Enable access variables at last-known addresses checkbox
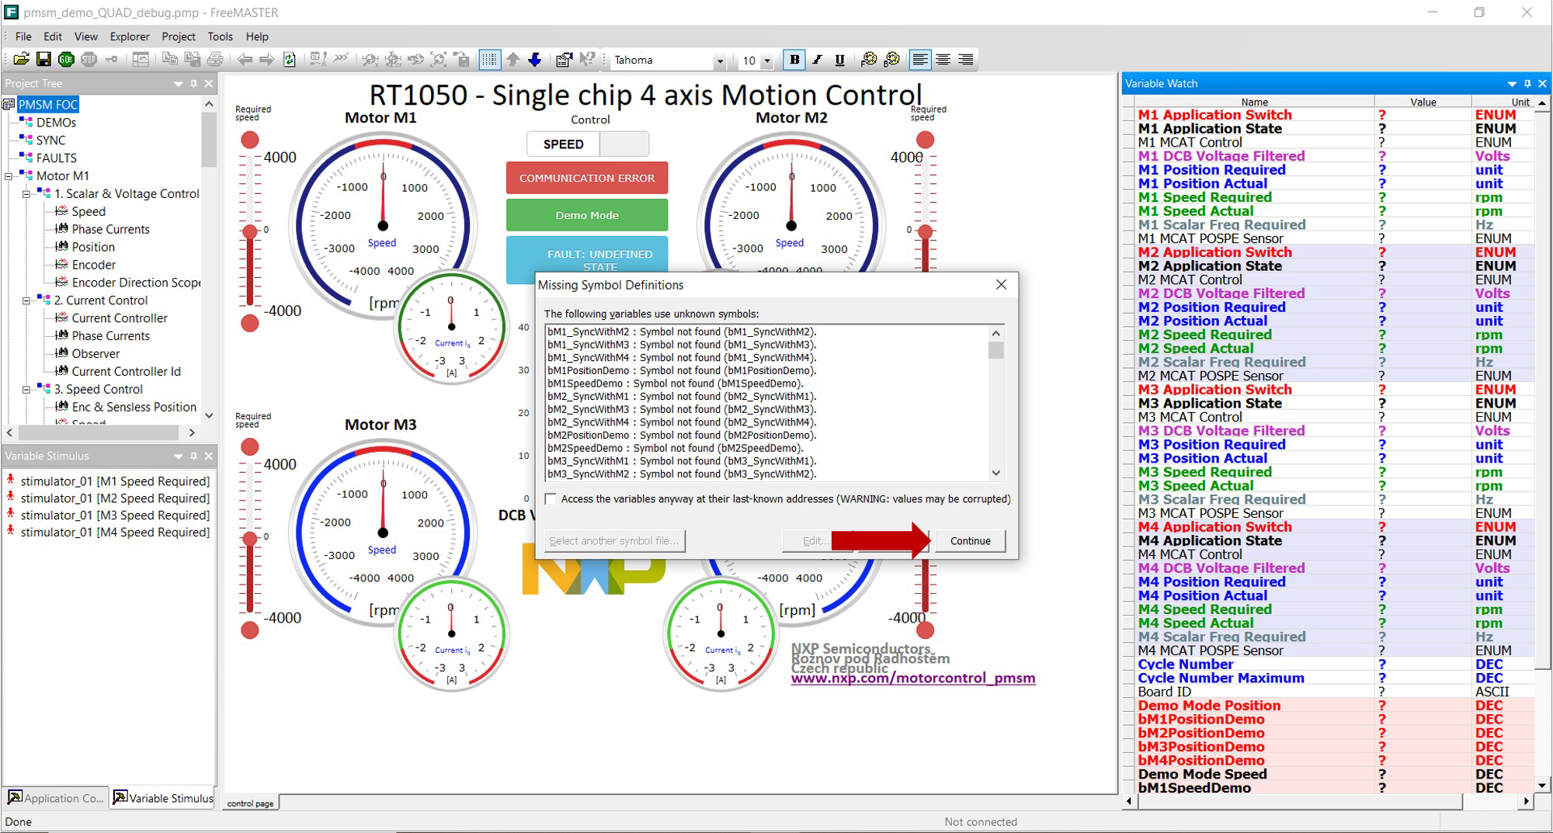 coord(551,499)
